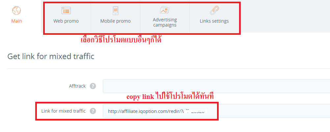Open the Afftrack question mark help
This screenshot has height=132, width=330.
93,86
